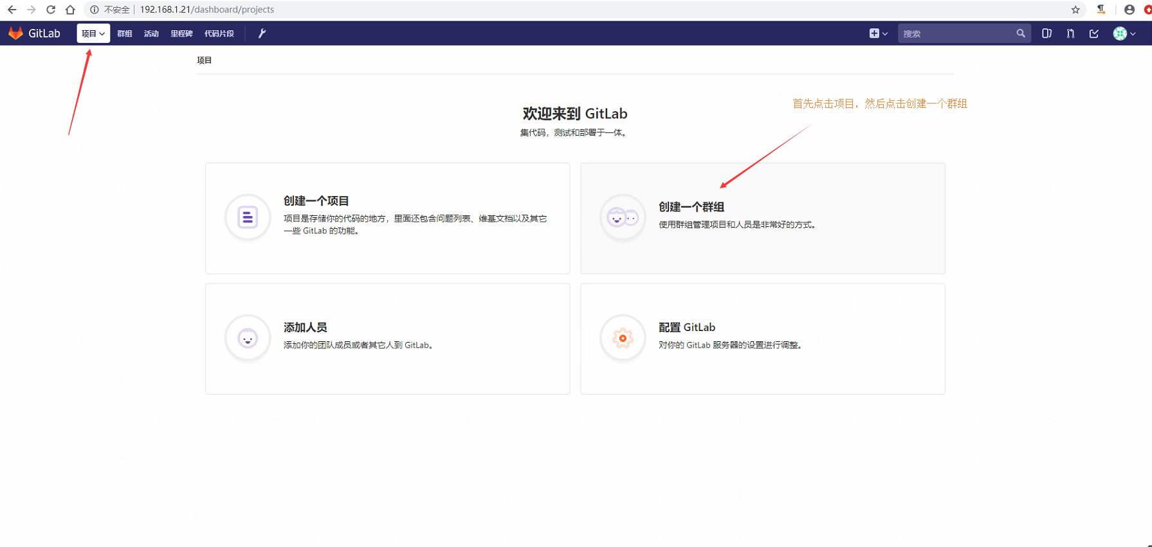Viewport: 1152px width, 547px height.
Task: Open the browser profile account icon
Action: (1129, 10)
